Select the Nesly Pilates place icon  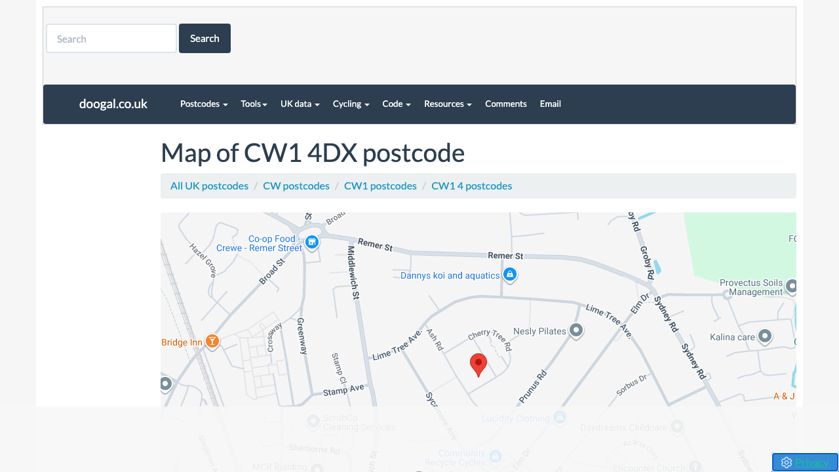point(576,331)
